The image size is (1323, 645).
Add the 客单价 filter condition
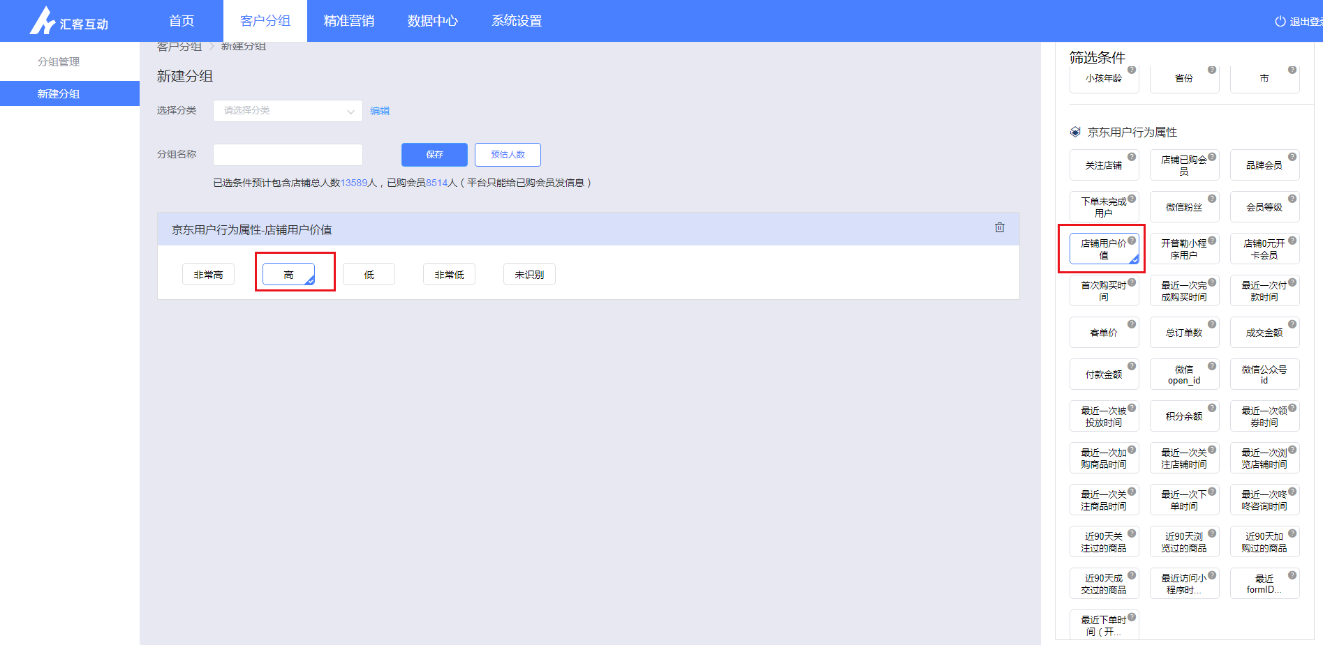point(1104,333)
